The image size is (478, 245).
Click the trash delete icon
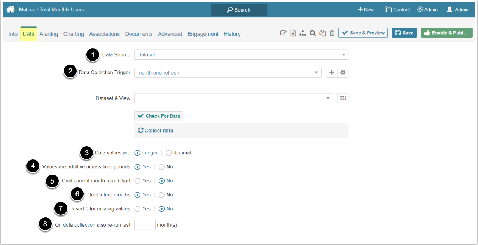[332, 33]
